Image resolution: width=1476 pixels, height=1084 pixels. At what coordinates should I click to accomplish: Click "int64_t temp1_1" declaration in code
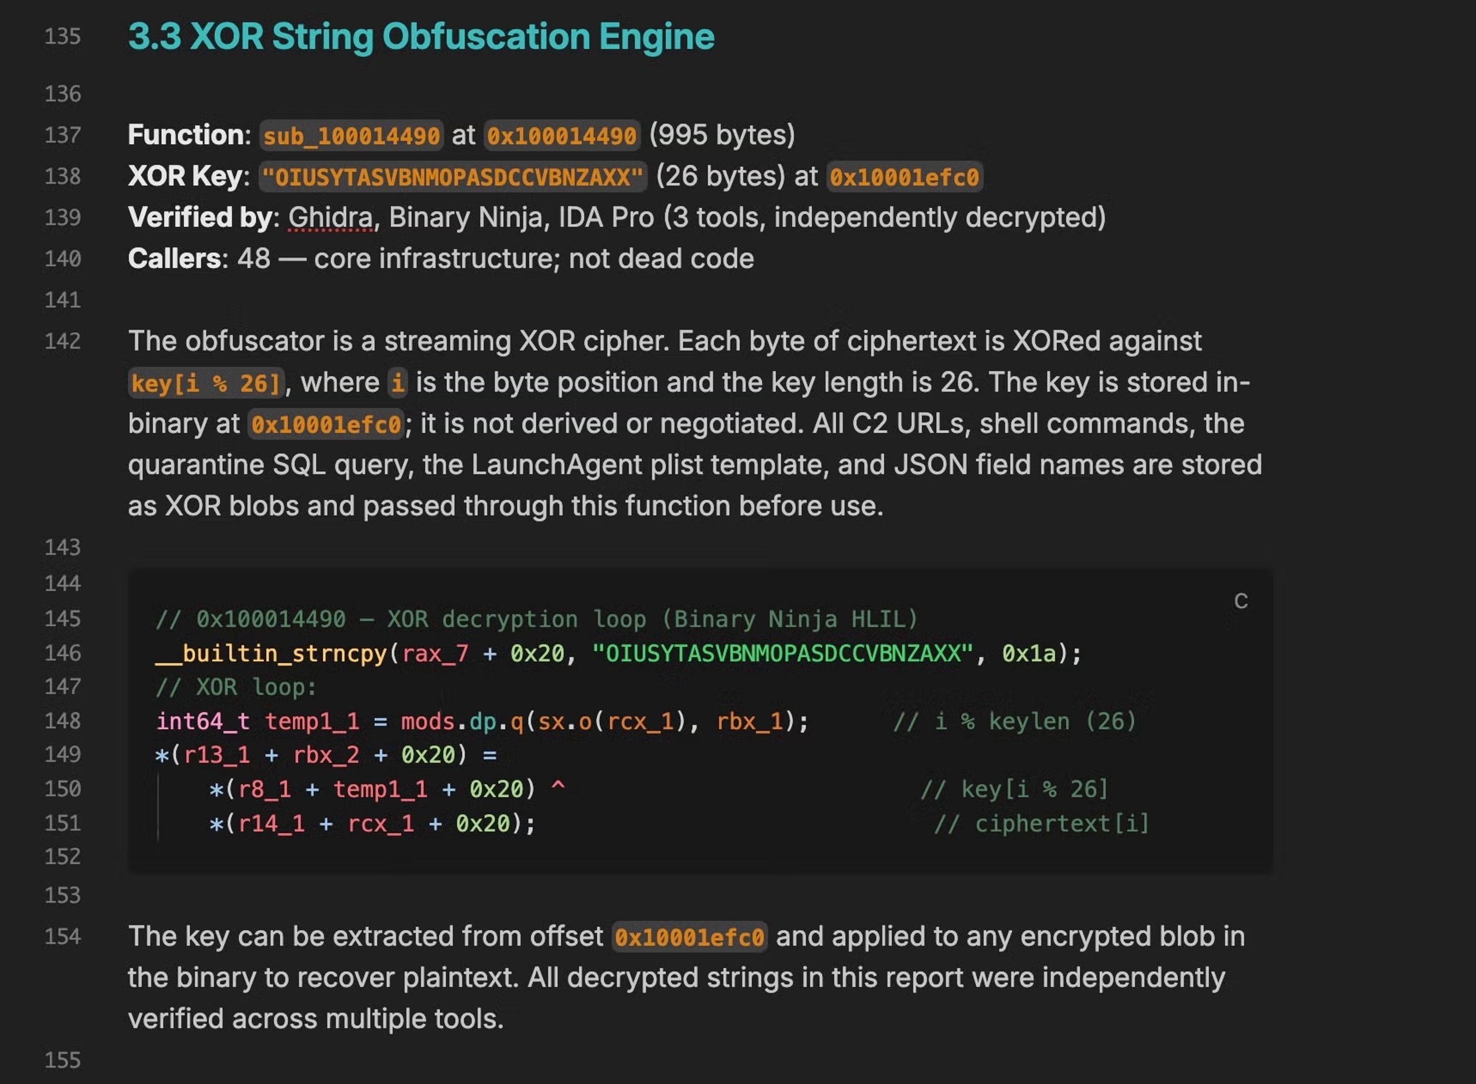point(258,721)
